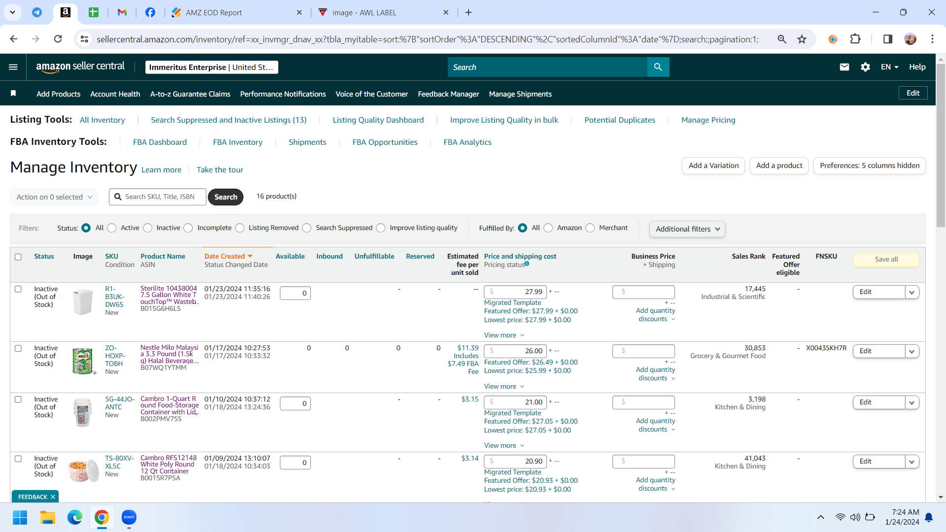This screenshot has width=946, height=532.
Task: Open the green spreadsheet pinned tab
Action: (x=94, y=12)
